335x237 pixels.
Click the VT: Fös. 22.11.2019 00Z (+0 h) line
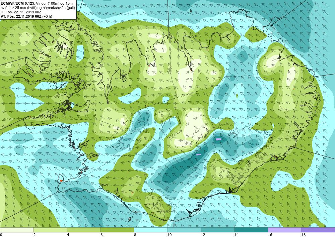pyautogui.click(x=26, y=16)
